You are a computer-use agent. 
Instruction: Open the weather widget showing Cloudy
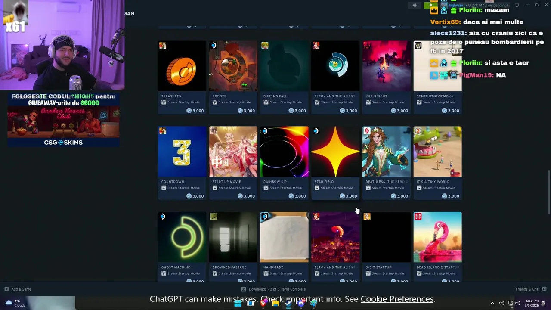coord(15,303)
